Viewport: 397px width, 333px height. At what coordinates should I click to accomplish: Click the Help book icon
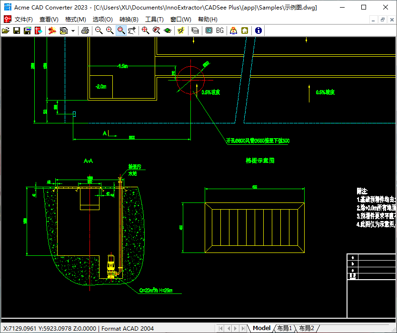(233, 30)
